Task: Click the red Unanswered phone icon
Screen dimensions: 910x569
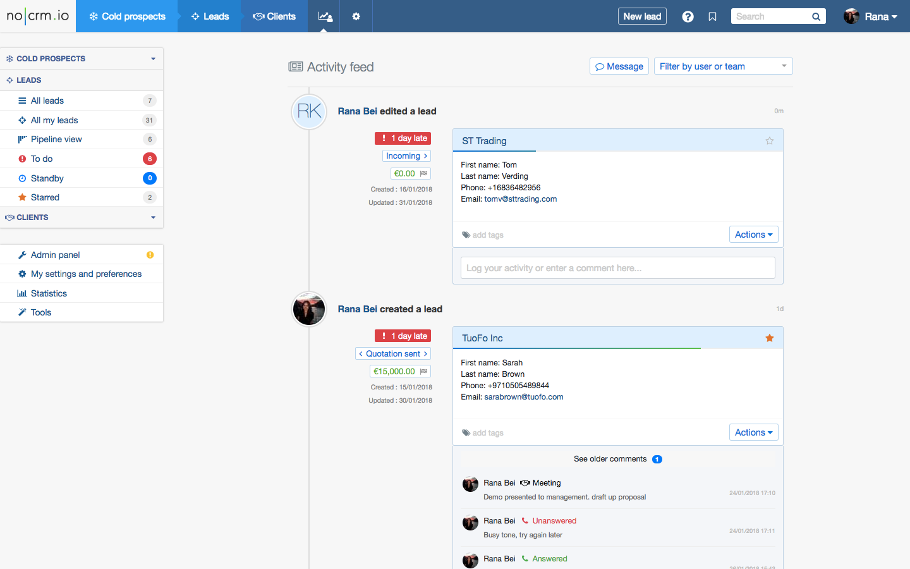Action: (525, 521)
